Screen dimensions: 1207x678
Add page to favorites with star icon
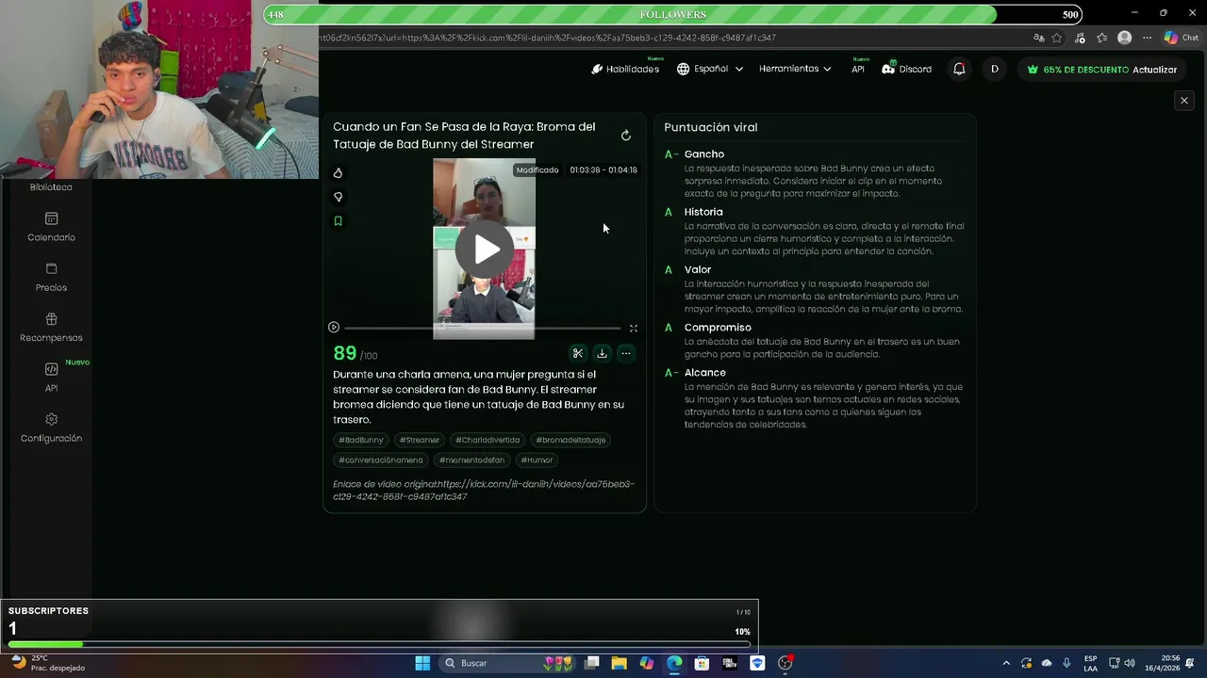click(1057, 38)
